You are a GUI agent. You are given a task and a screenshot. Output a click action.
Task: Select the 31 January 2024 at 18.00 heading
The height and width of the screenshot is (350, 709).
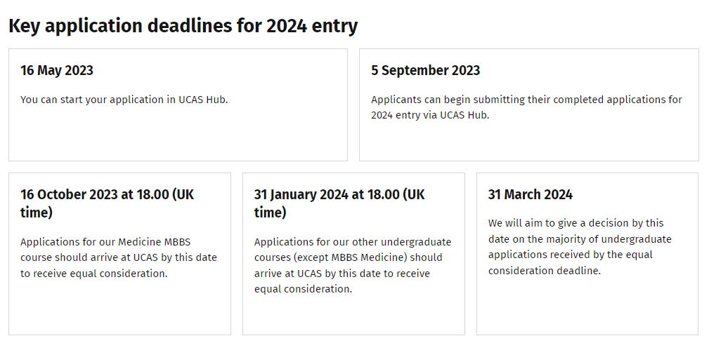[x=339, y=203]
